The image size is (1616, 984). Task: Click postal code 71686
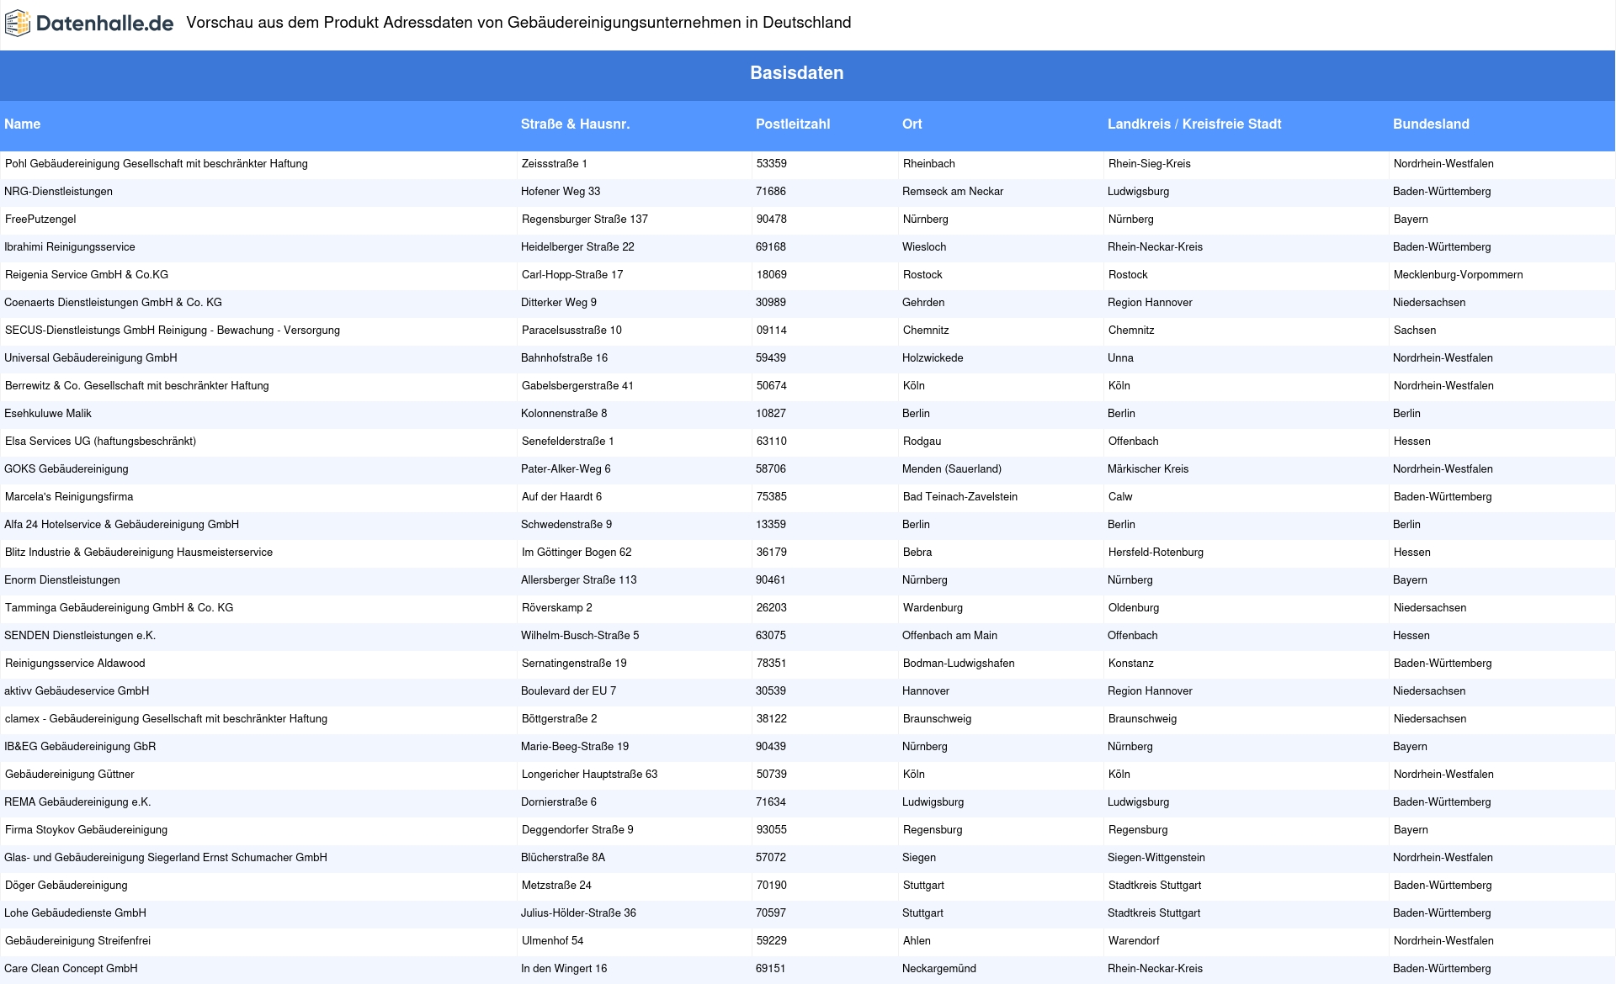pyautogui.click(x=771, y=192)
